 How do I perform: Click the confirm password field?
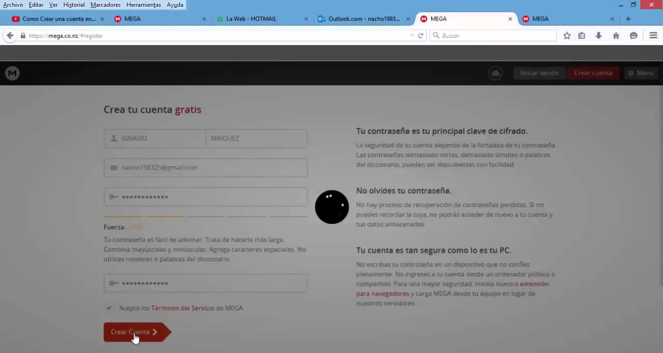click(206, 283)
